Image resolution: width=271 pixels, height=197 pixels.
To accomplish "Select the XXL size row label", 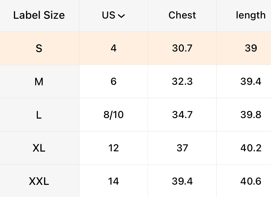I will 39,181.
